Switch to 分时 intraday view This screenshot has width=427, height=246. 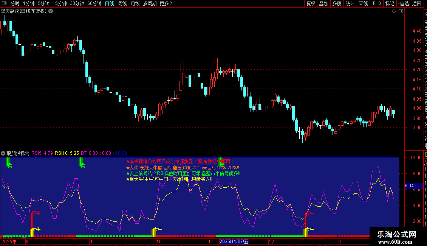point(15,3)
